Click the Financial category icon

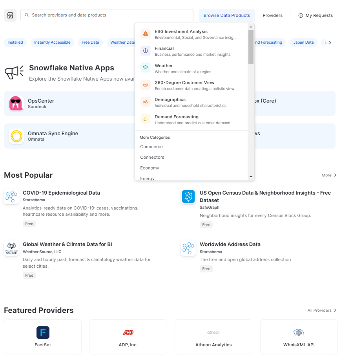[x=145, y=50]
